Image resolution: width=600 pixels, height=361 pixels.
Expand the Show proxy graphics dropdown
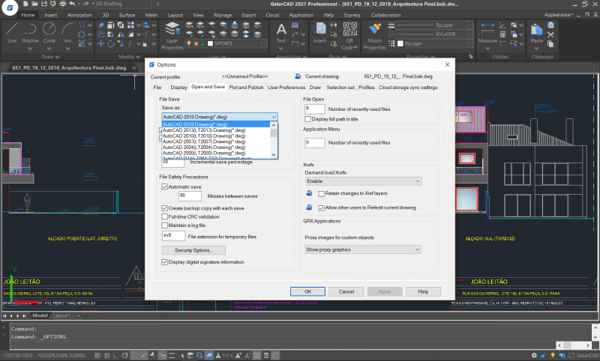click(x=362, y=249)
